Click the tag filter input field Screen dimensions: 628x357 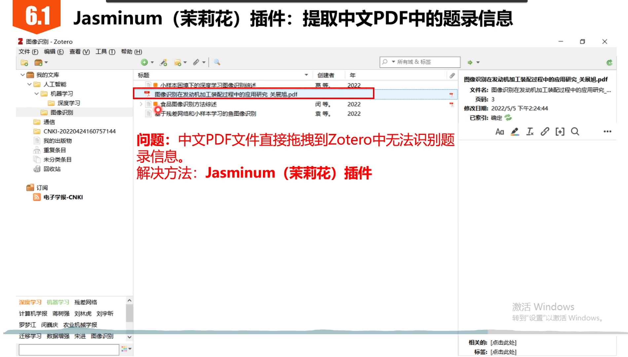[68, 349]
